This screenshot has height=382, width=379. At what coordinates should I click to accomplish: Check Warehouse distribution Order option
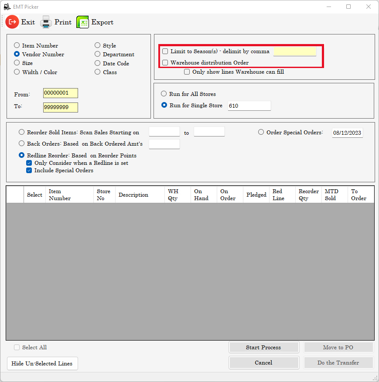click(165, 63)
